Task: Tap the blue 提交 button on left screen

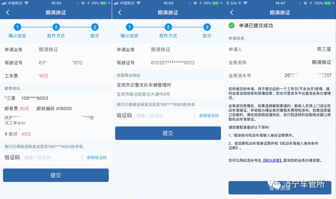Action: tap(56, 175)
